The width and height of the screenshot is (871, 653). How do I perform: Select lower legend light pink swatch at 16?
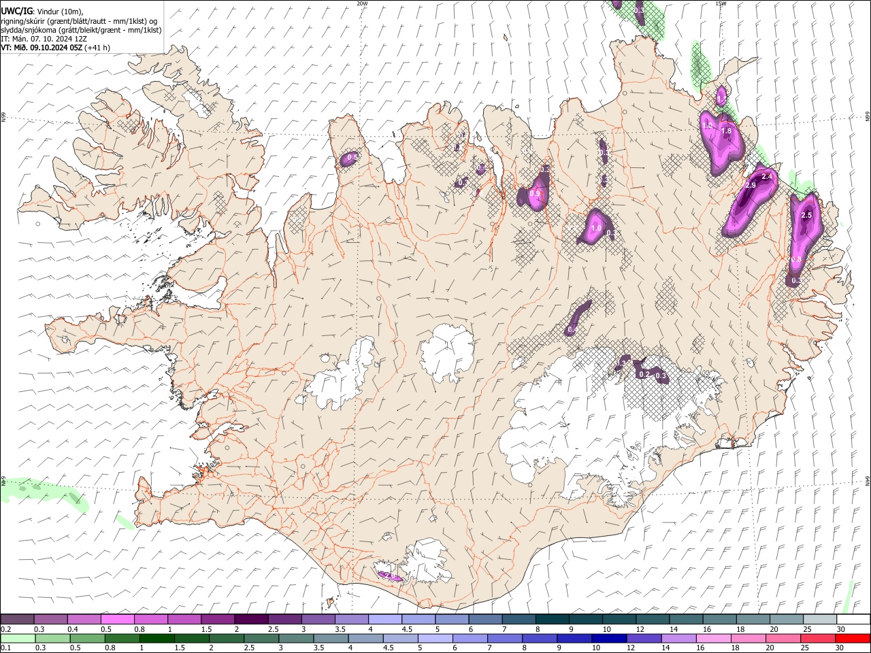click(712, 638)
